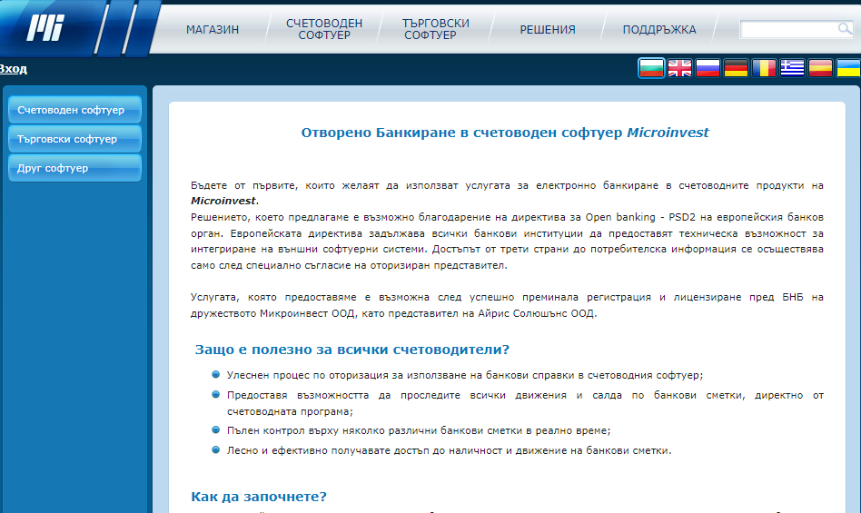Click the paragraph starting 'Услугата, която предоставяме'

pyautogui.click(x=507, y=305)
